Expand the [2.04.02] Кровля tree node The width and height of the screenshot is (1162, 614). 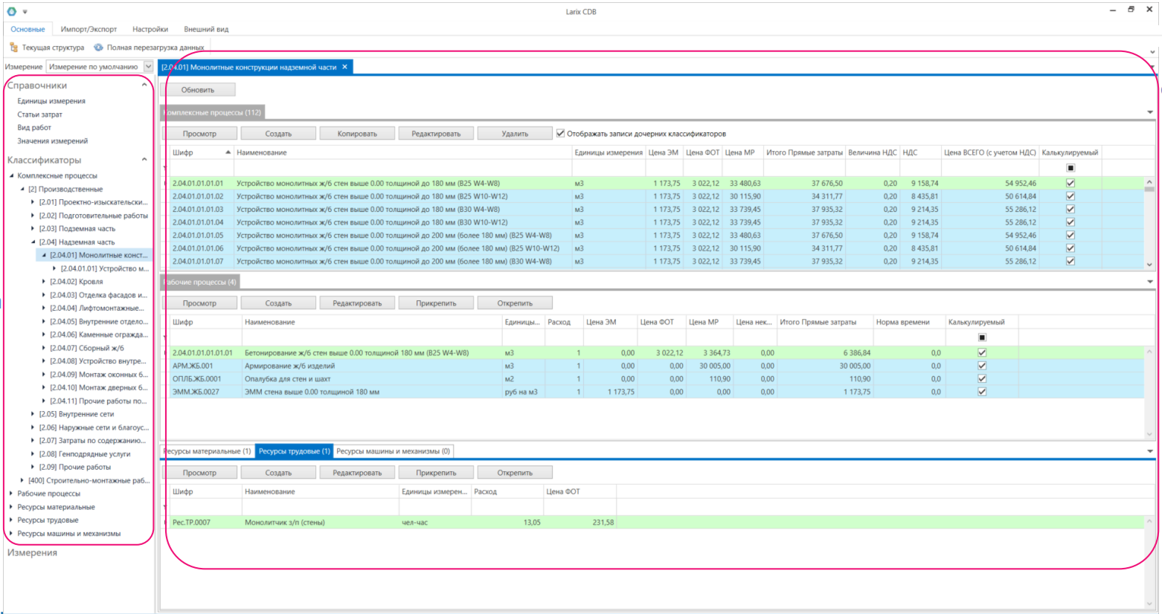(44, 282)
